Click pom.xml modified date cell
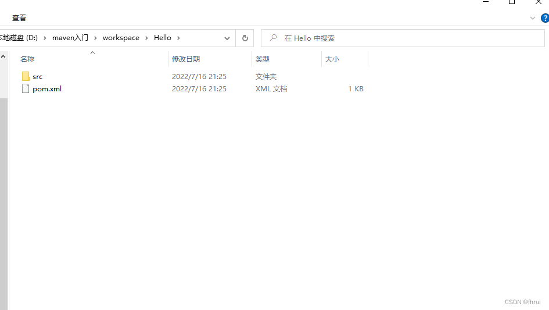The image size is (549, 310). click(199, 89)
